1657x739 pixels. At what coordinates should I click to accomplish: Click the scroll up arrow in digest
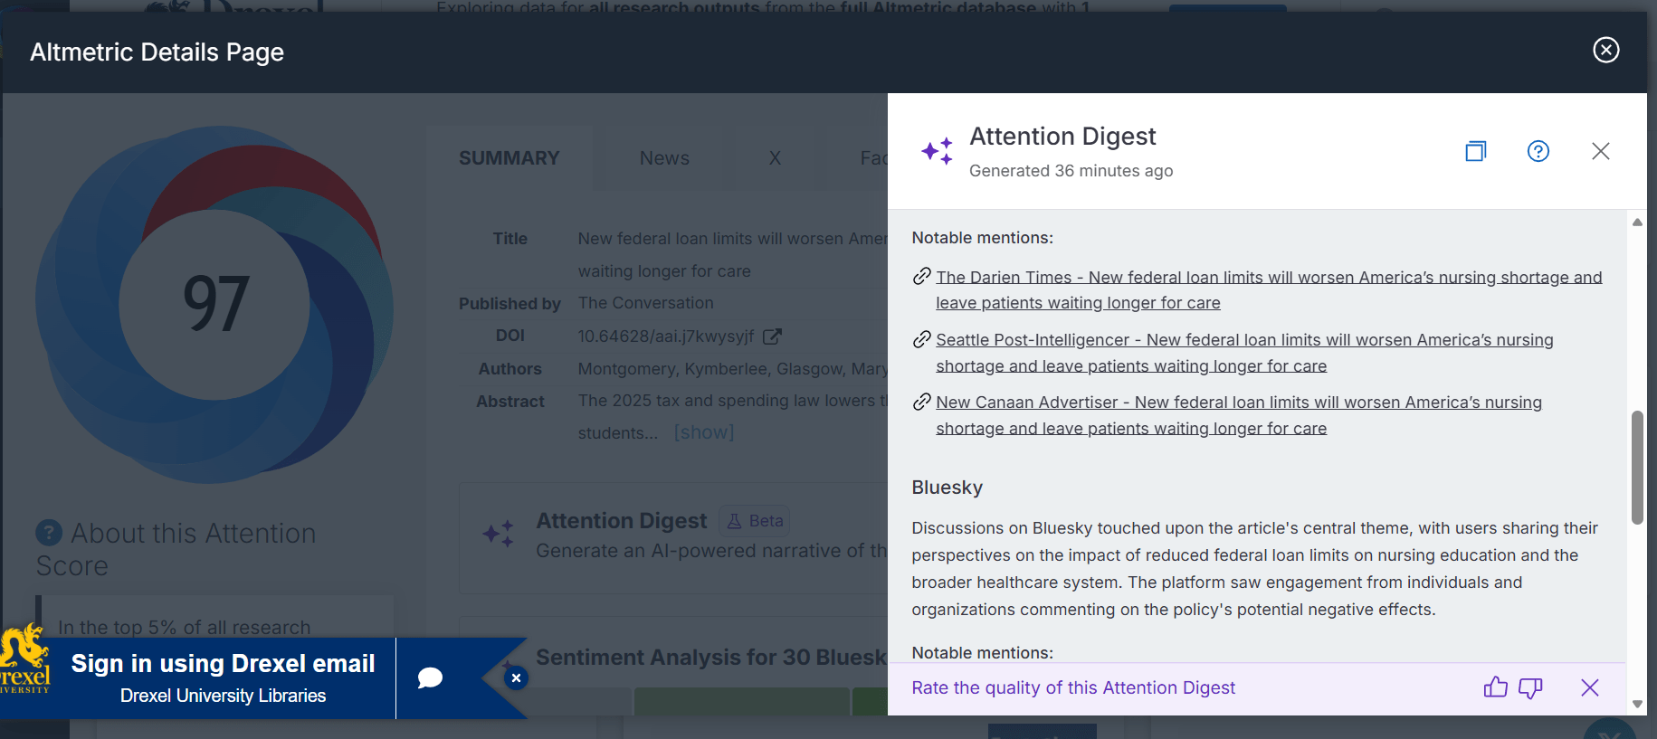tap(1636, 222)
